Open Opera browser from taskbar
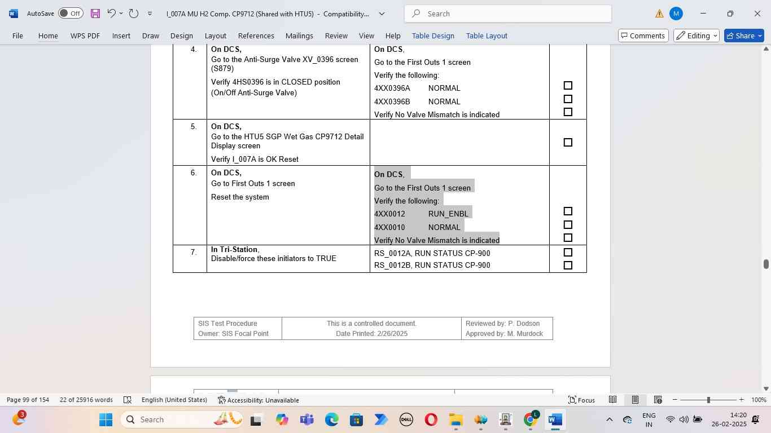Image resolution: width=771 pixels, height=433 pixels. pyautogui.click(x=431, y=419)
